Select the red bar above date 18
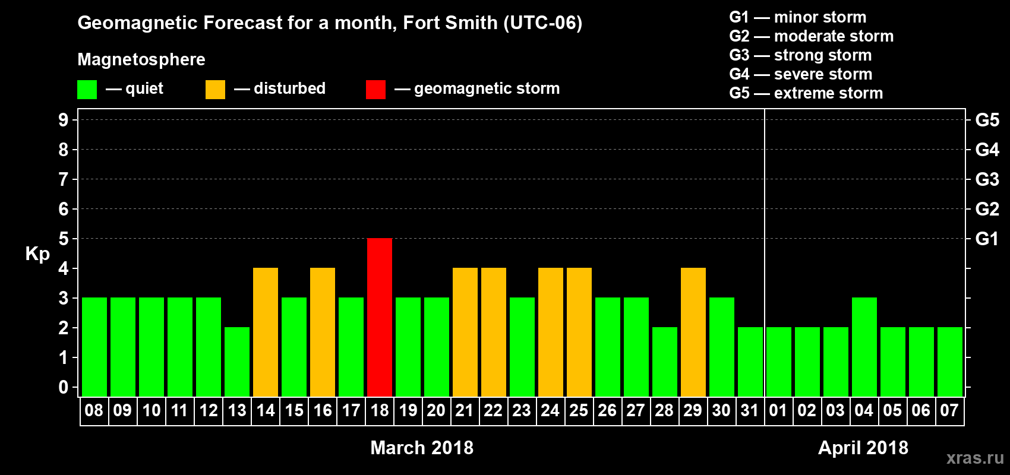1010x475 pixels. (380, 317)
